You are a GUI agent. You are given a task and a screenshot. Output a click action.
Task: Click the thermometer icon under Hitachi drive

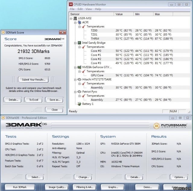click(84, 83)
